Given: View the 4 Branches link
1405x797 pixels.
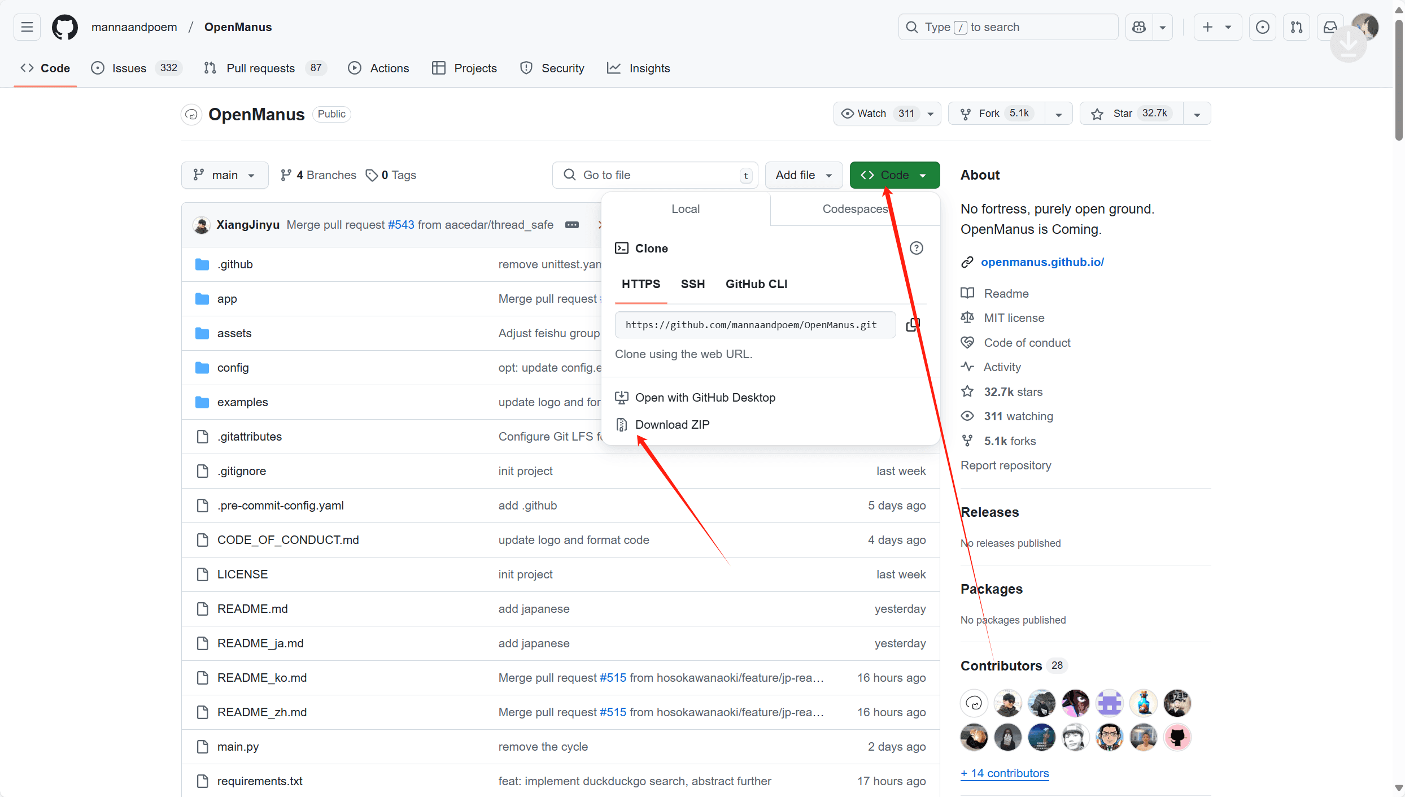Looking at the screenshot, I should click(318, 175).
